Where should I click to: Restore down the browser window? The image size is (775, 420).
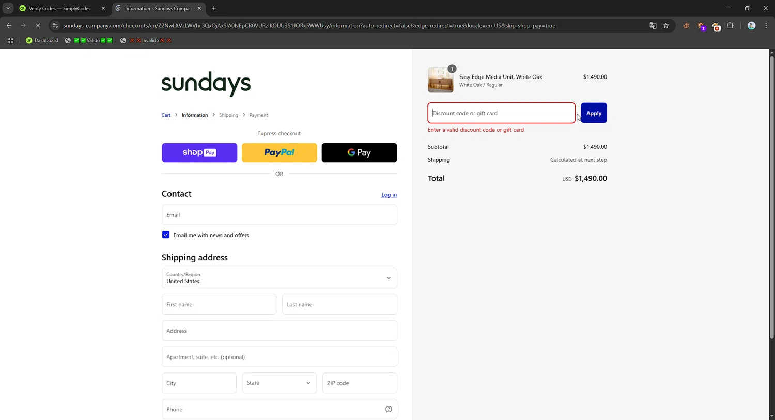click(x=747, y=8)
